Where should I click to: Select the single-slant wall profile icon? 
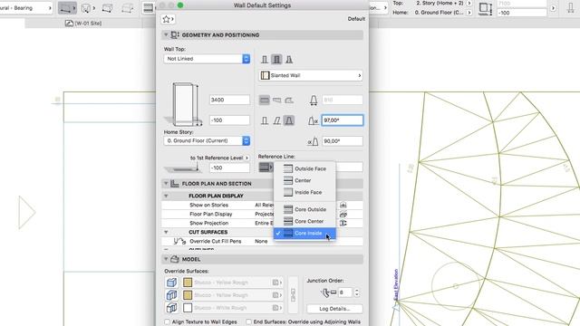276,120
